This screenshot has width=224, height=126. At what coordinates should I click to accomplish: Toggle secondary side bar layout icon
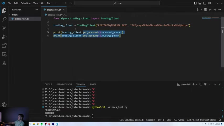(x=205, y=3)
